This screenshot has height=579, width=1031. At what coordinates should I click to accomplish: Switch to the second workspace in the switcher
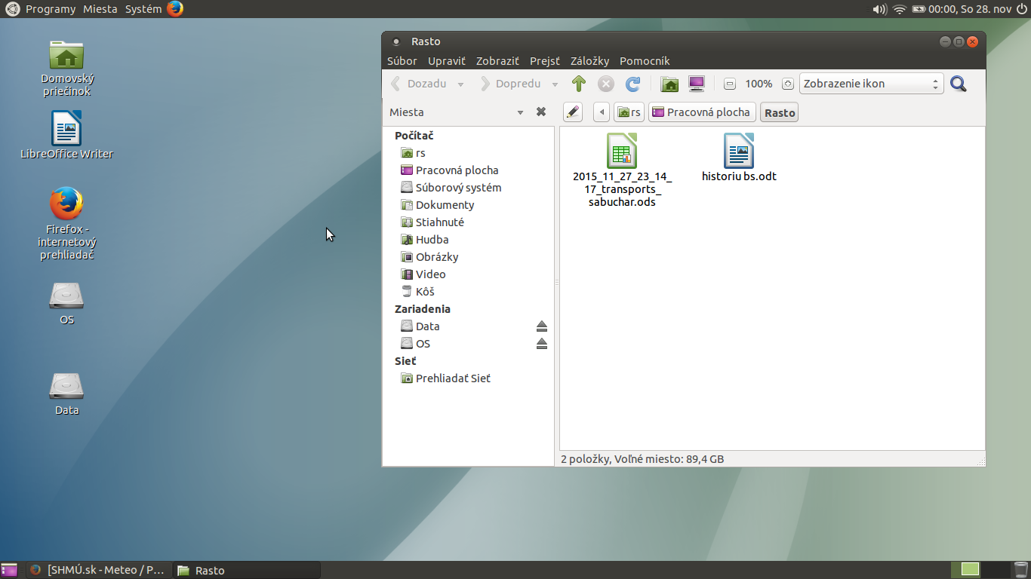[x=996, y=570]
